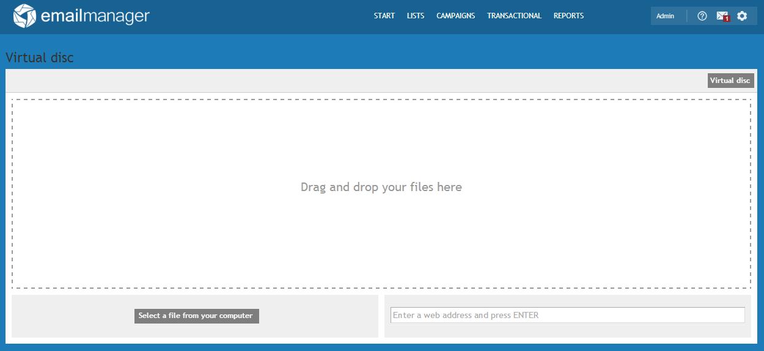Click the red notification badge showing 1
Image resolution: width=764 pixels, height=351 pixels.
726,20
